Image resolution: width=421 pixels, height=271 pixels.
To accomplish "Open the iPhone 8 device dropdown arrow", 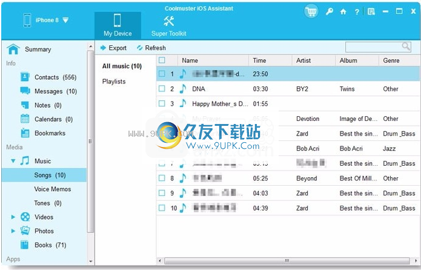I will pyautogui.click(x=65, y=20).
